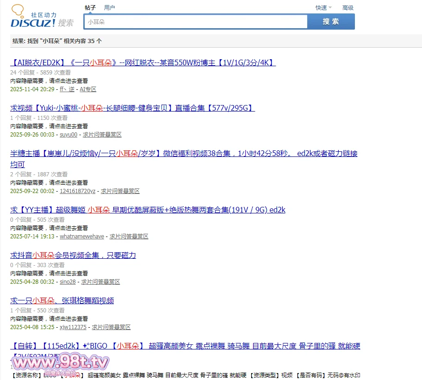Visit xjw112375's profile
Viewport: 422px width, 380px height.
tap(73, 327)
